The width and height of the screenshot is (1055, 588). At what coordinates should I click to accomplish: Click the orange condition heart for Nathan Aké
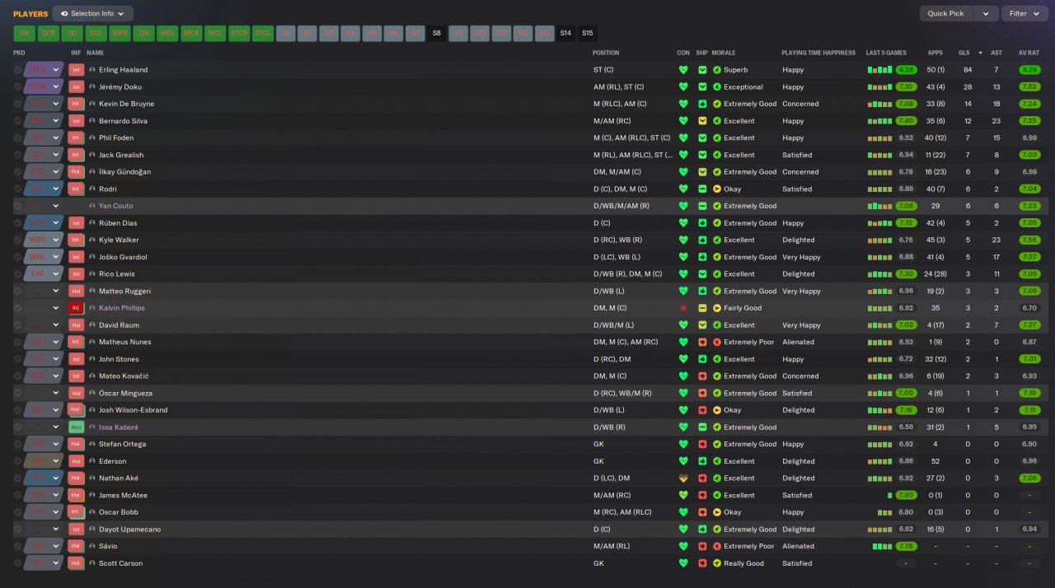click(683, 478)
